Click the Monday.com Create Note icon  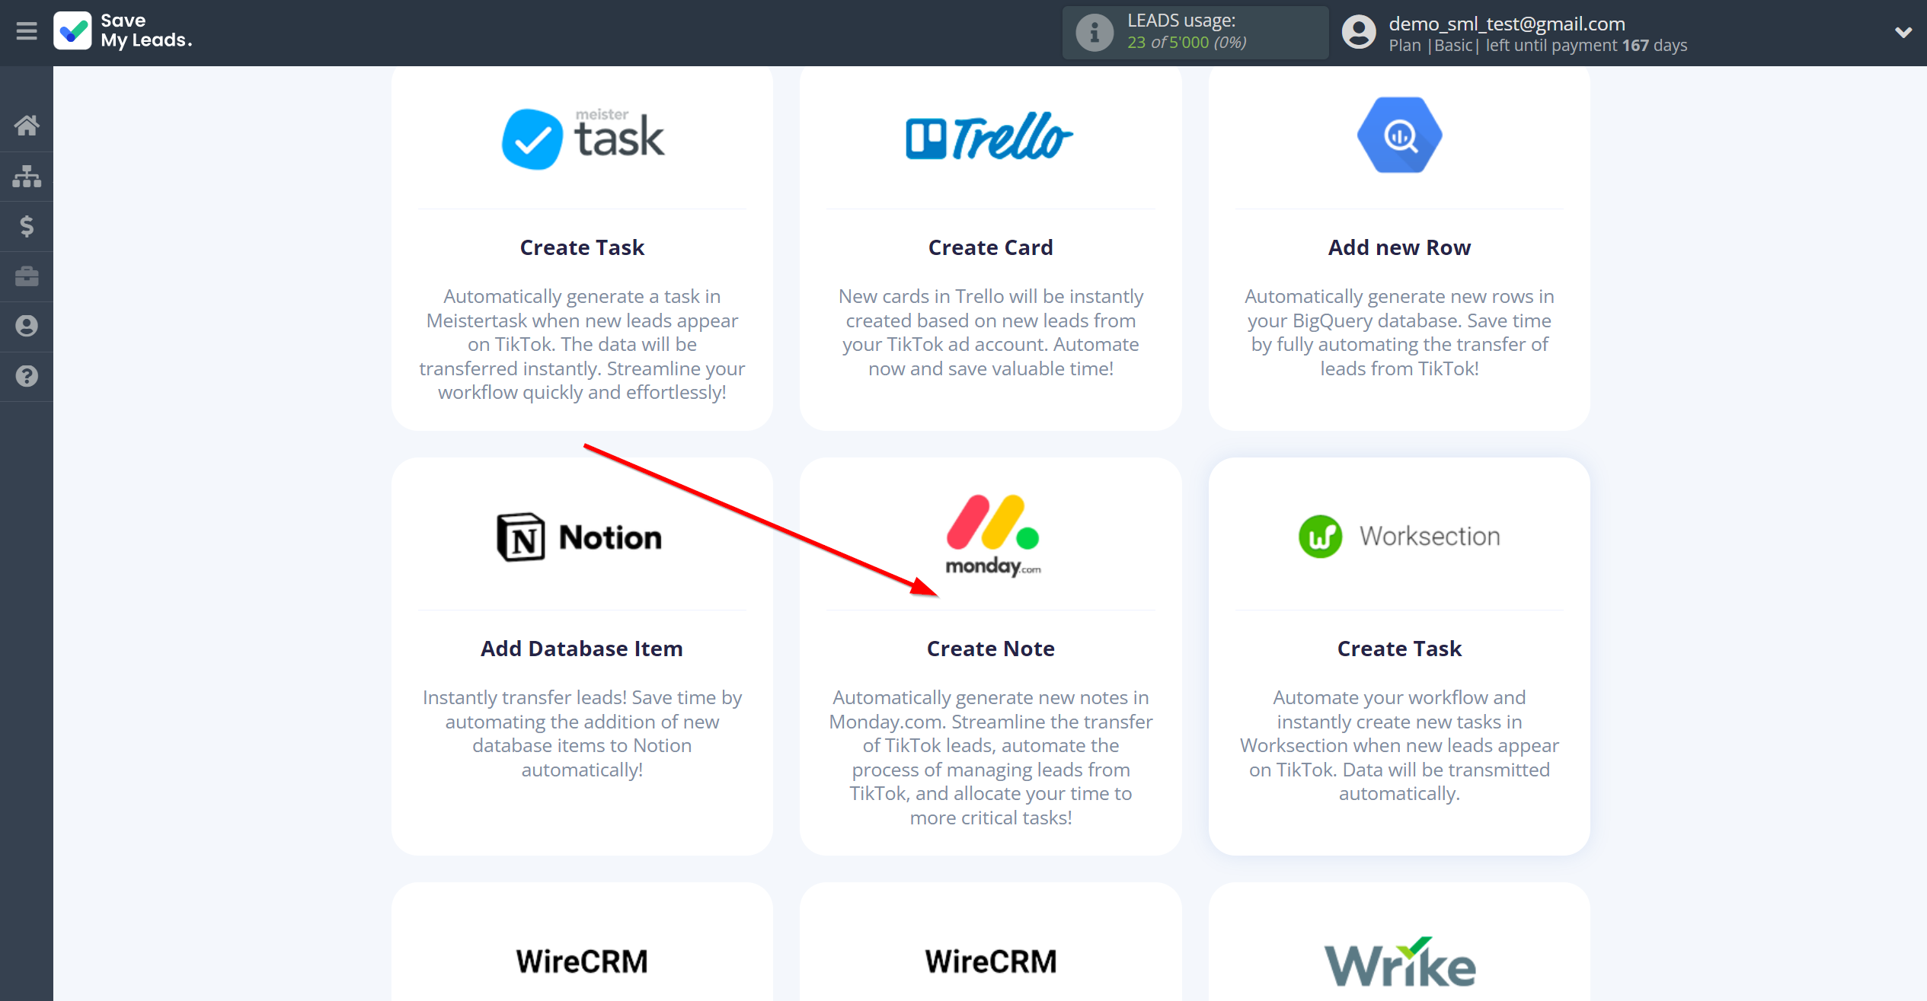pyautogui.click(x=992, y=535)
